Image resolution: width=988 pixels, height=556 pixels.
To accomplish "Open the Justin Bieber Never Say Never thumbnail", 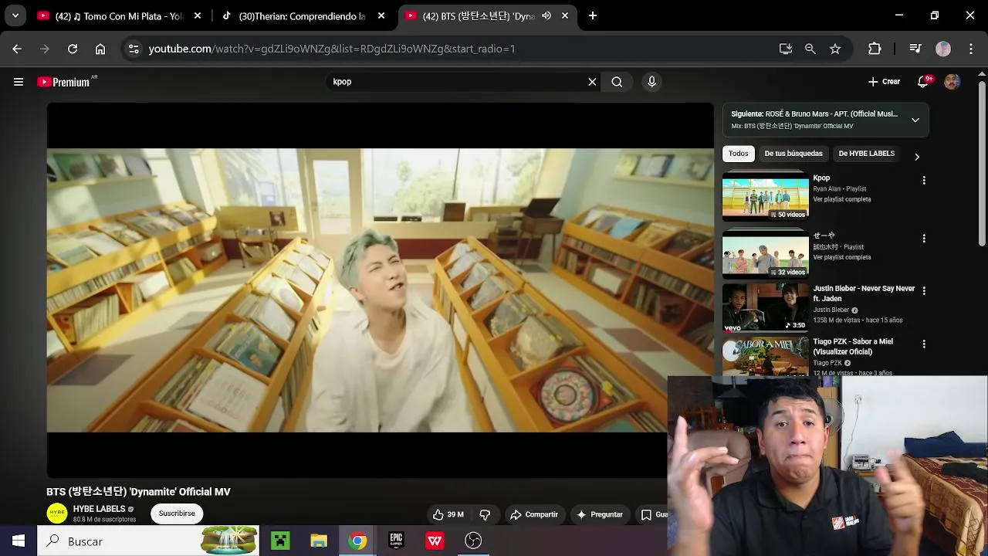I will pos(766,307).
